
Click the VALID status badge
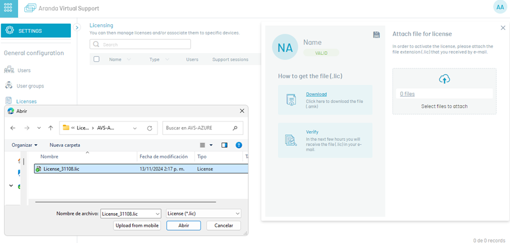coord(321,53)
